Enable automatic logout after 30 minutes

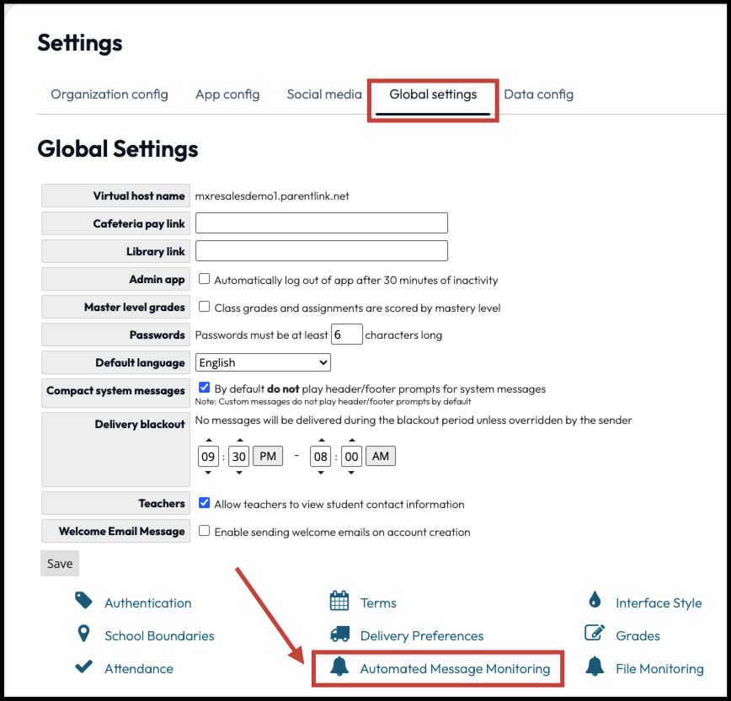(x=203, y=279)
